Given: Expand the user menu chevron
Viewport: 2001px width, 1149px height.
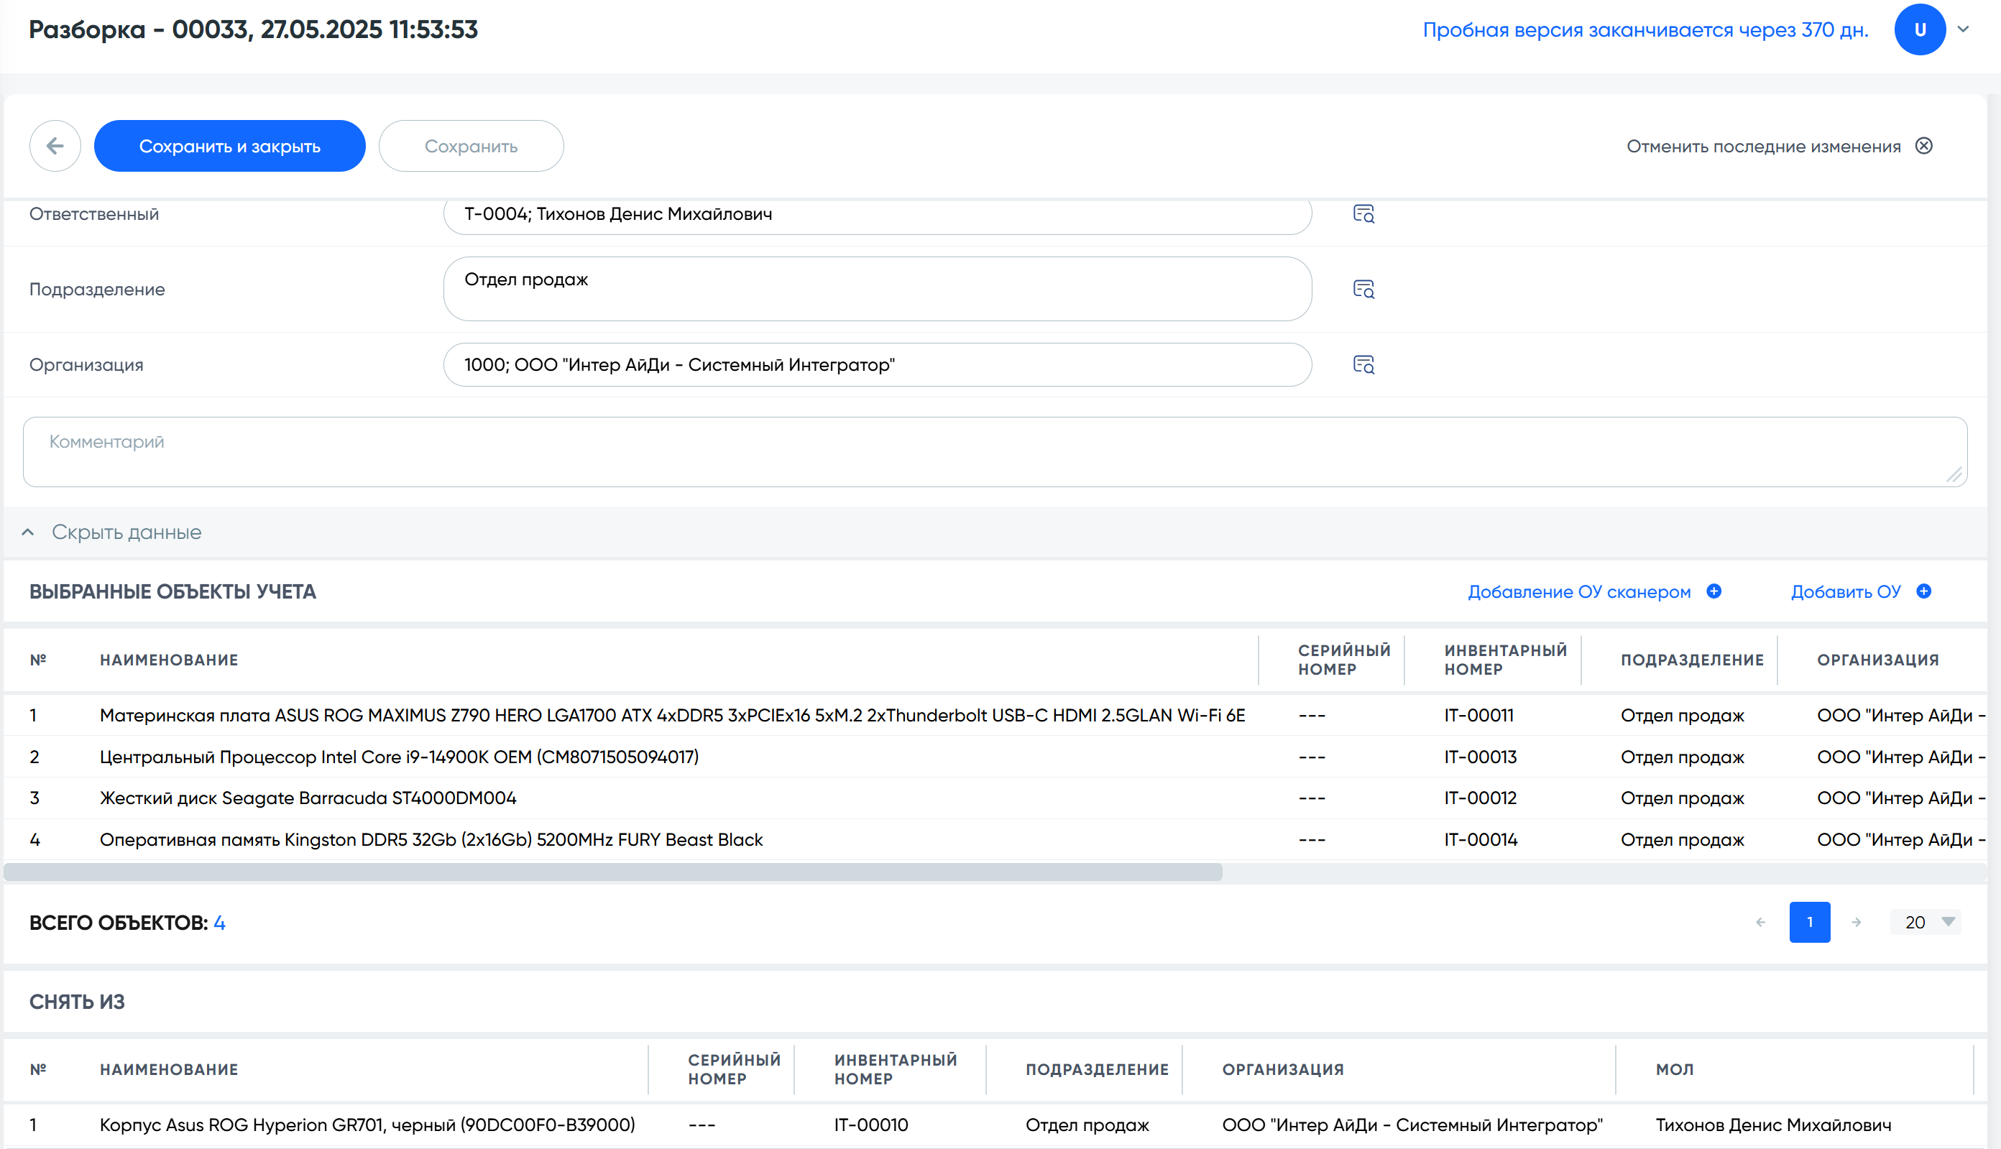Looking at the screenshot, I should (1964, 29).
